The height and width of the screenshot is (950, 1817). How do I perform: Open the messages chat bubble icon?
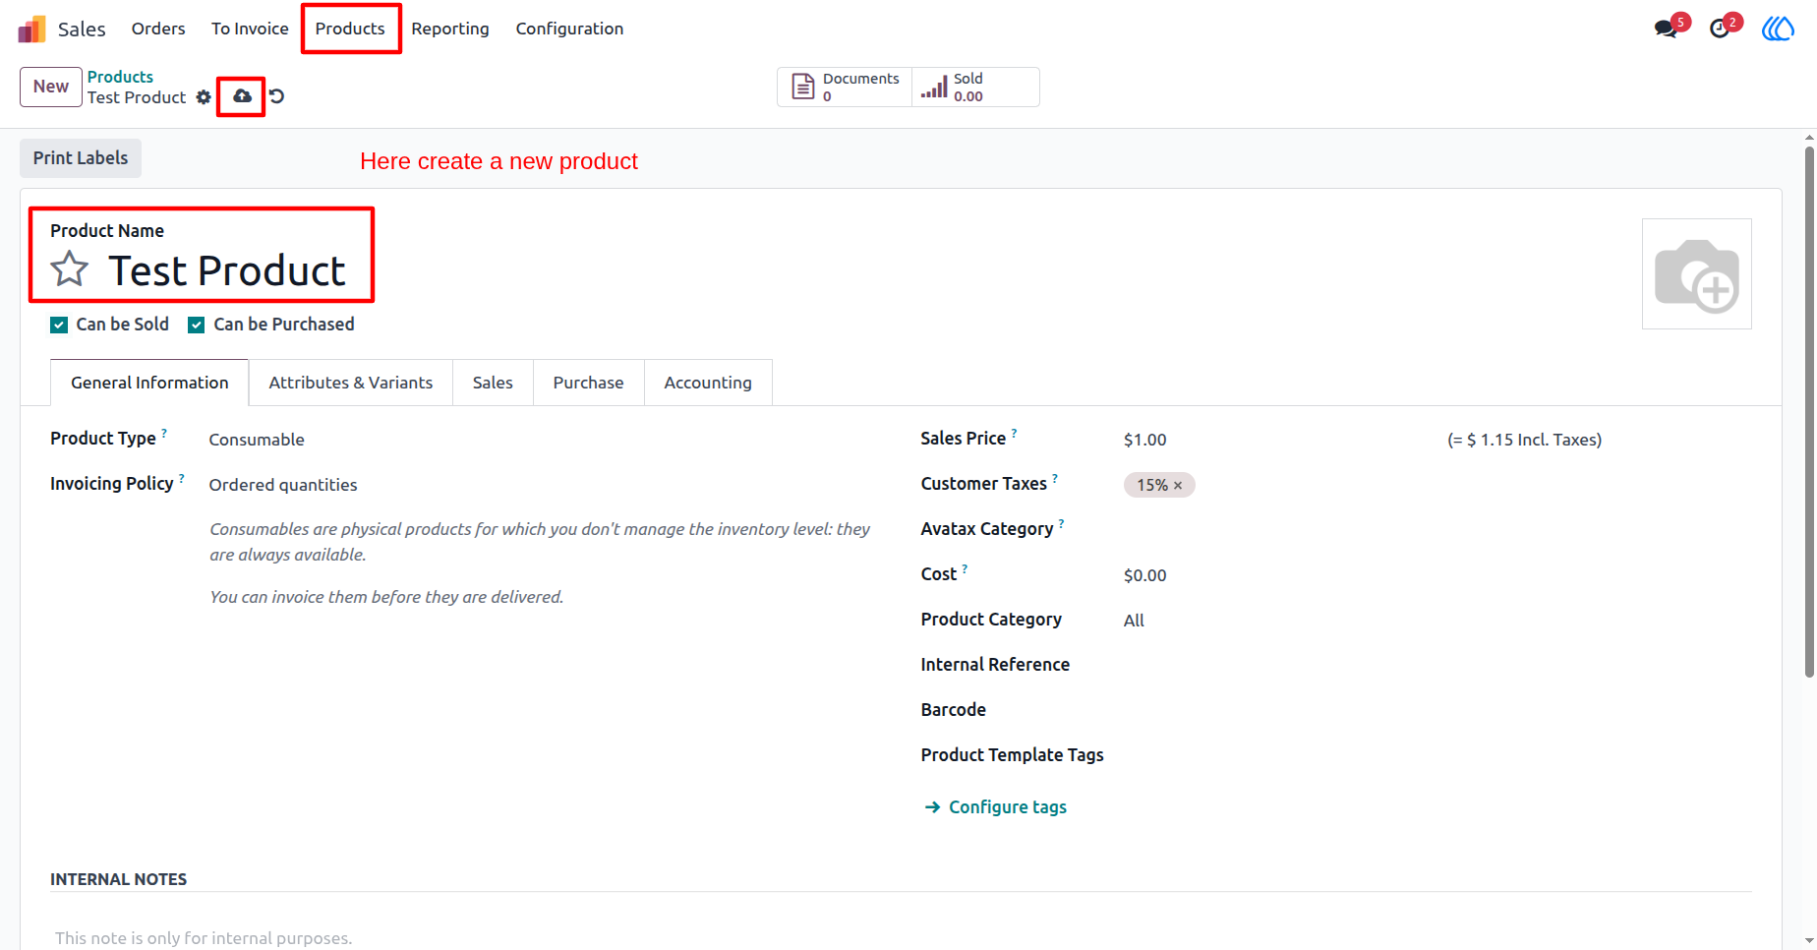[x=1667, y=28]
